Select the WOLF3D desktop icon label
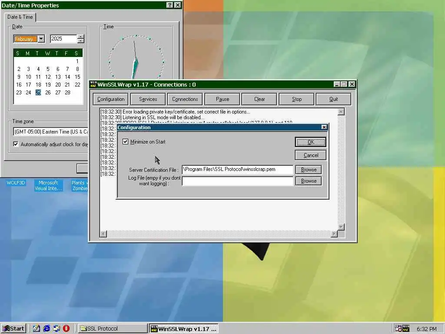 point(16,183)
